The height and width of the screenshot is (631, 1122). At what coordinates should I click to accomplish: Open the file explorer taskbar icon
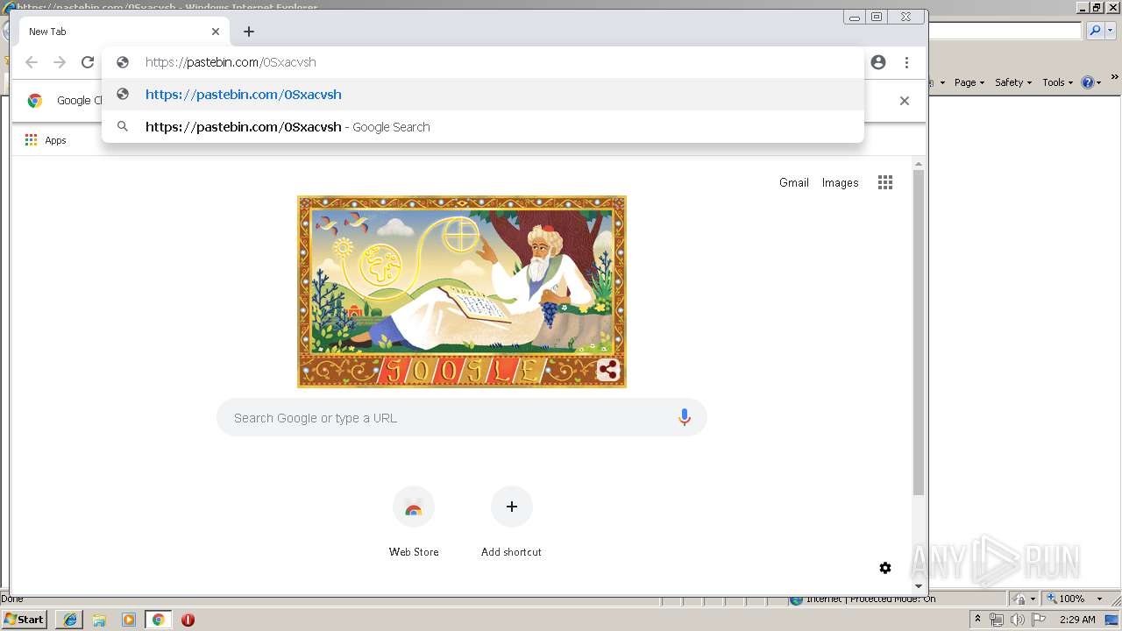click(99, 620)
